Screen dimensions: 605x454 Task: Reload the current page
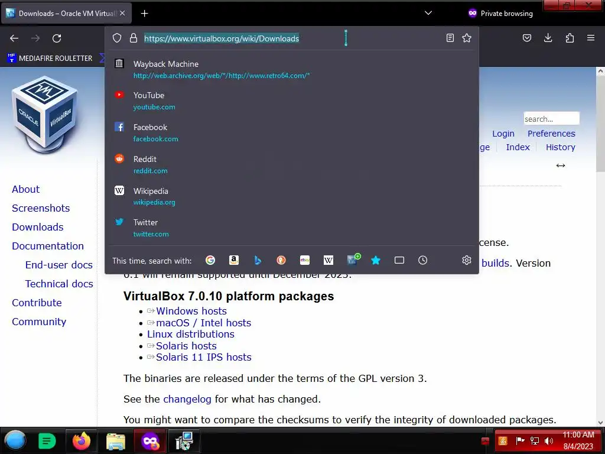(57, 38)
